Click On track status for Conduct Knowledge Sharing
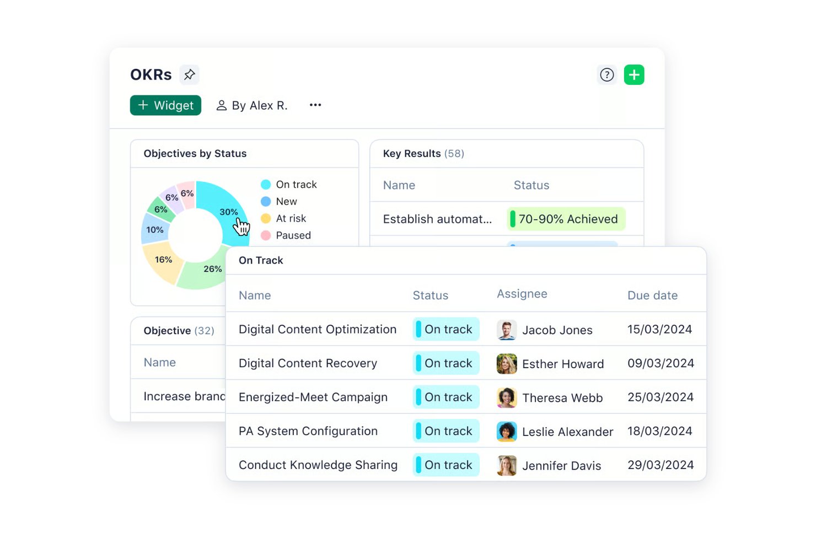816x544 pixels. coord(446,465)
